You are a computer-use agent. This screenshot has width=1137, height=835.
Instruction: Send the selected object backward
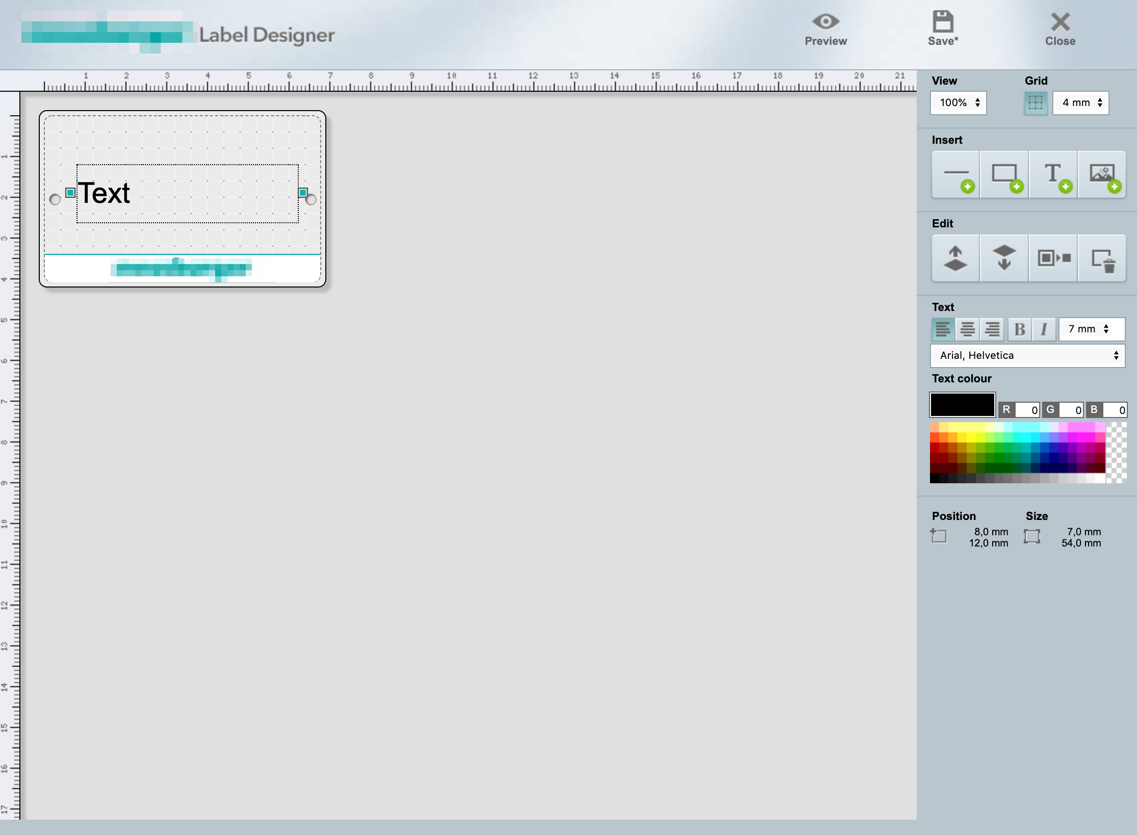(x=1004, y=258)
